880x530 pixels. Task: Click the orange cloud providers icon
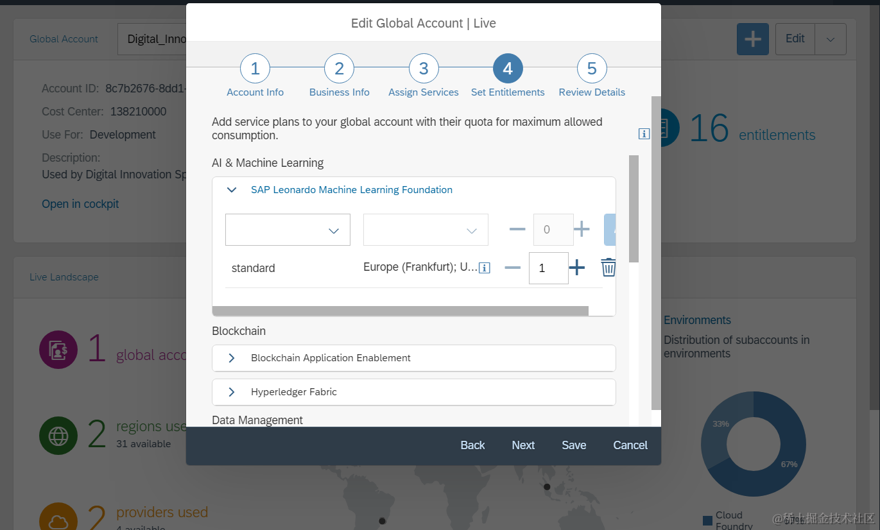58,517
